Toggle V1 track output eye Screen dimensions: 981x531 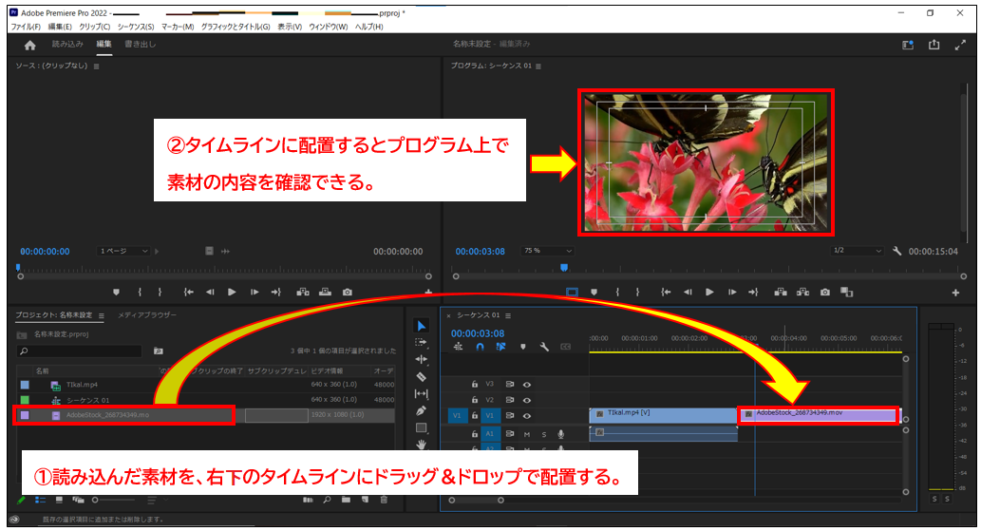[527, 416]
